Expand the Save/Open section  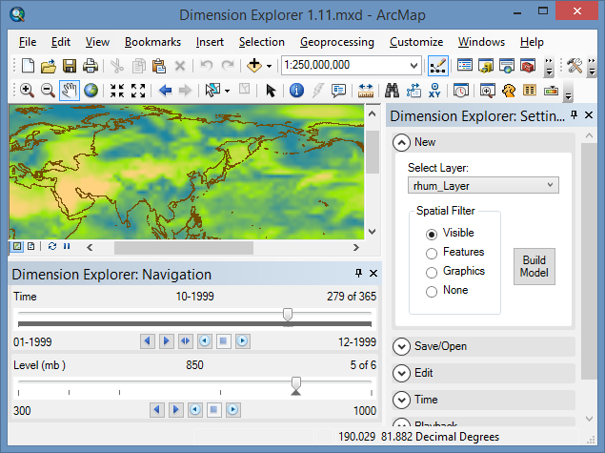tap(402, 347)
